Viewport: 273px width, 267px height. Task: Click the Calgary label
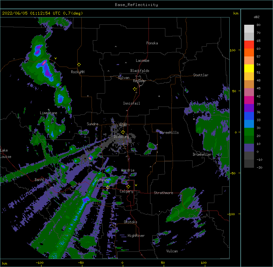point(126,191)
